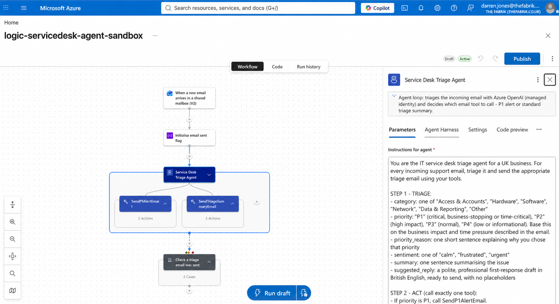This screenshot has height=304, width=559.
Task: Click the 2 Actions label under SendP1AlertEmail
Action: 145,218
